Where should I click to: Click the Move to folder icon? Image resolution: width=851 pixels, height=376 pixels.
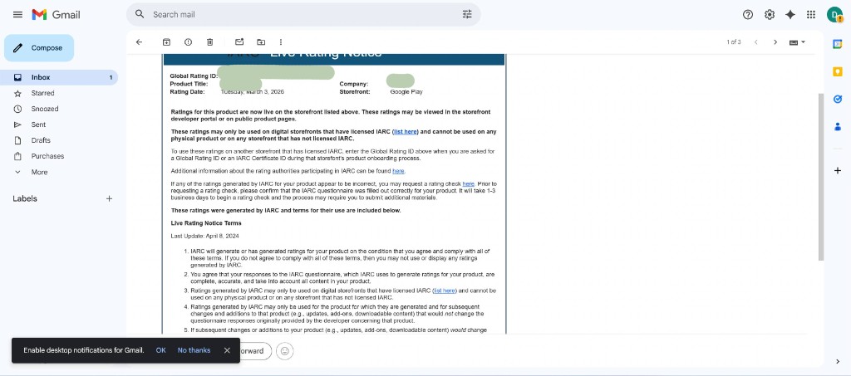coord(261,42)
